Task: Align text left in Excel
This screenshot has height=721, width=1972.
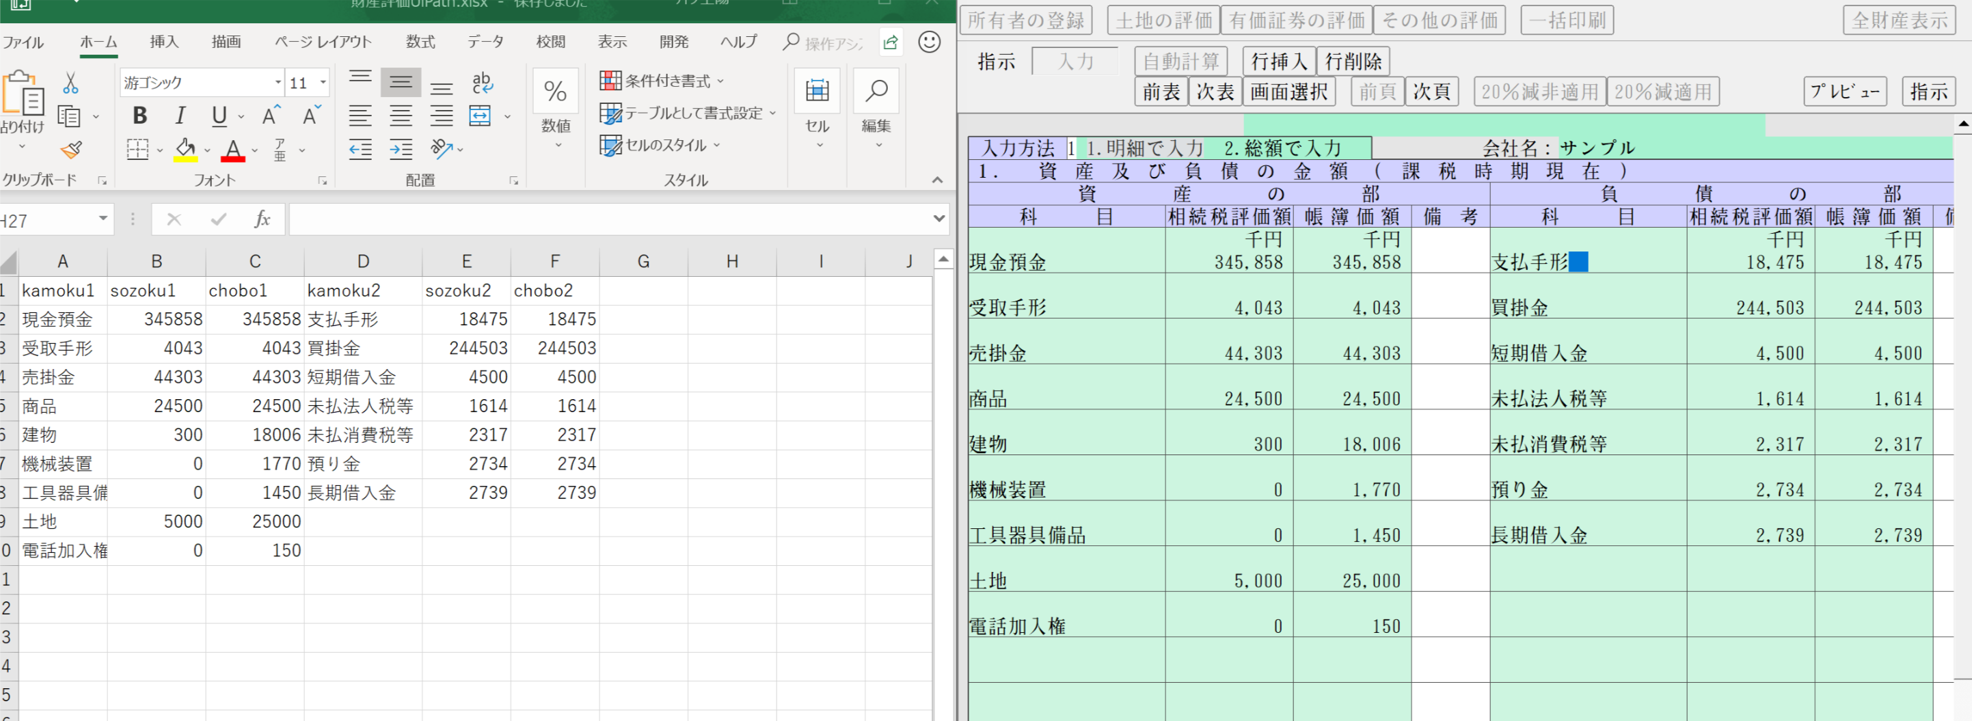Action: pos(360,116)
